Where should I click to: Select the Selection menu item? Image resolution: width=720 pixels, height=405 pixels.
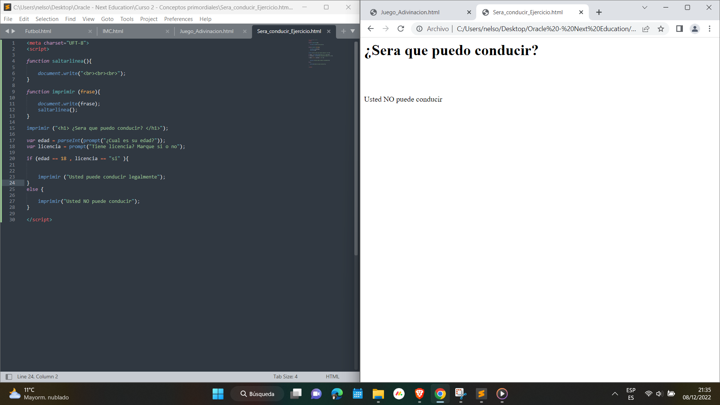(x=46, y=18)
